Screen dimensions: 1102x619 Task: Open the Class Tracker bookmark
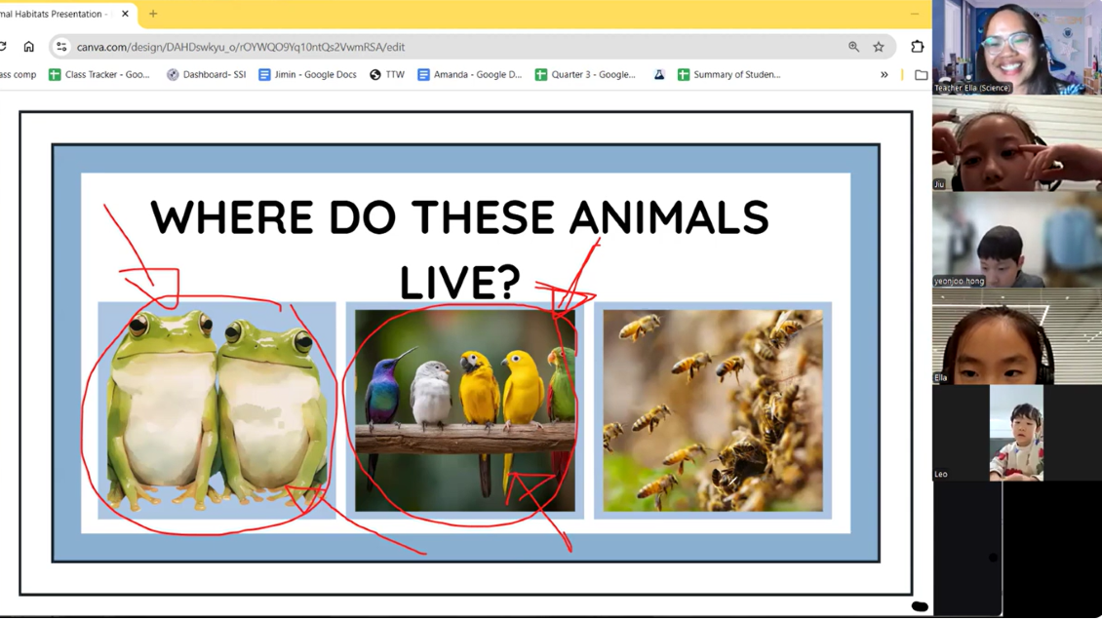click(x=99, y=75)
